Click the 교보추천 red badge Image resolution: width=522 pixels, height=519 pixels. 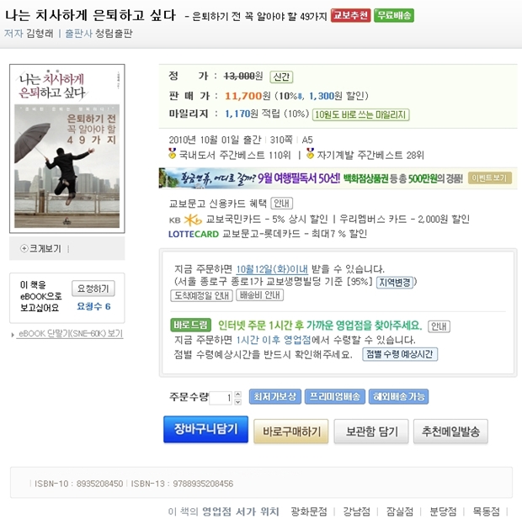[350, 15]
